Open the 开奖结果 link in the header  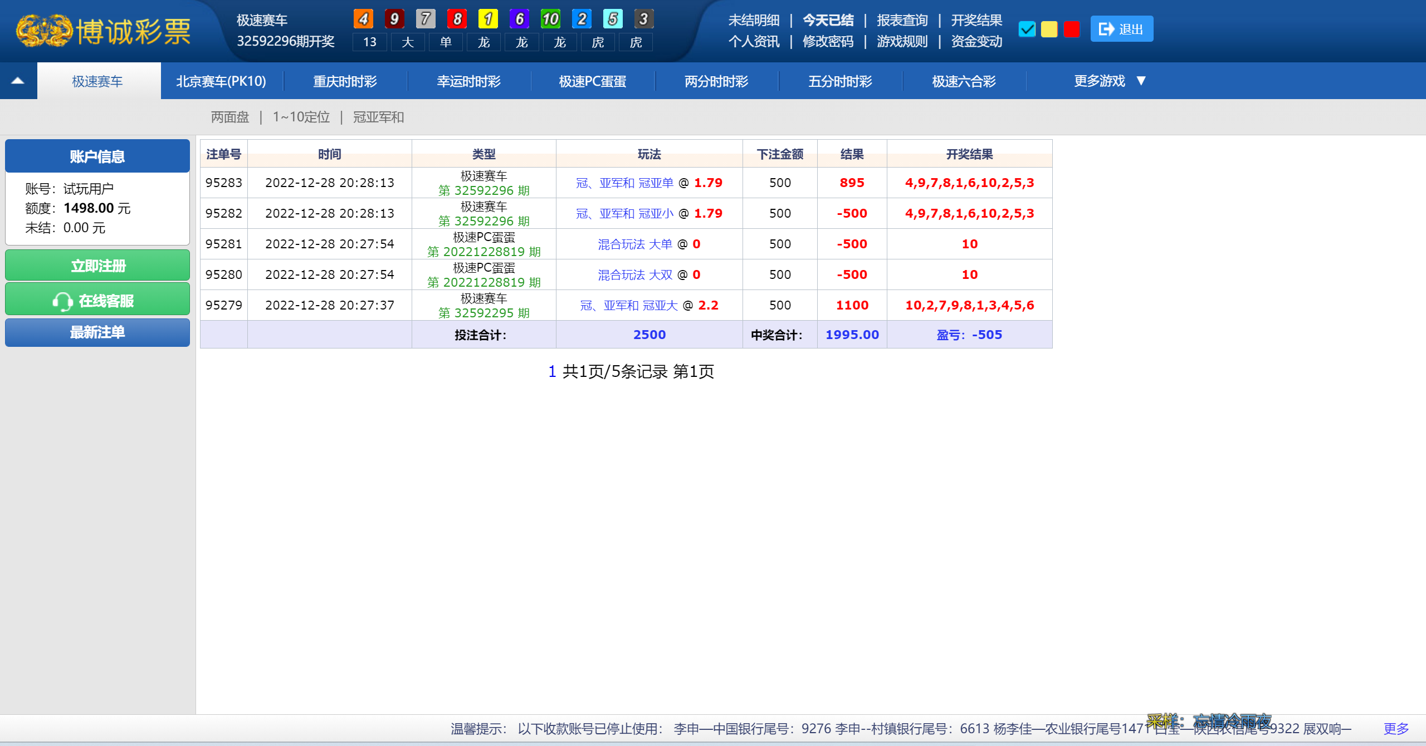pyautogui.click(x=976, y=20)
